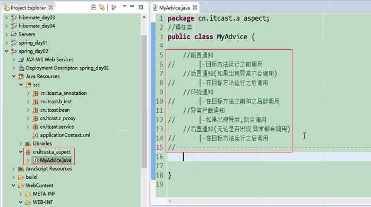Expand hibernate_day03 project

click(x=6, y=17)
